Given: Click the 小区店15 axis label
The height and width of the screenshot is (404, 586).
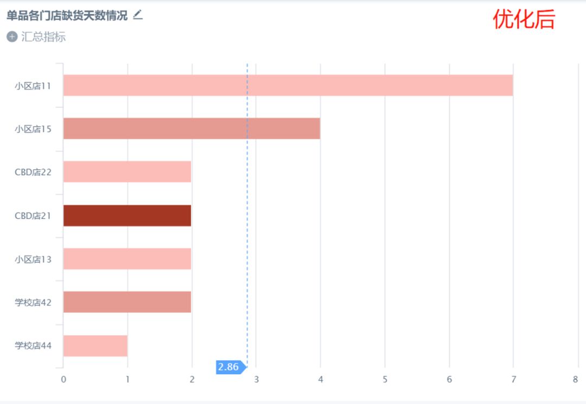Looking at the screenshot, I should pos(33,129).
